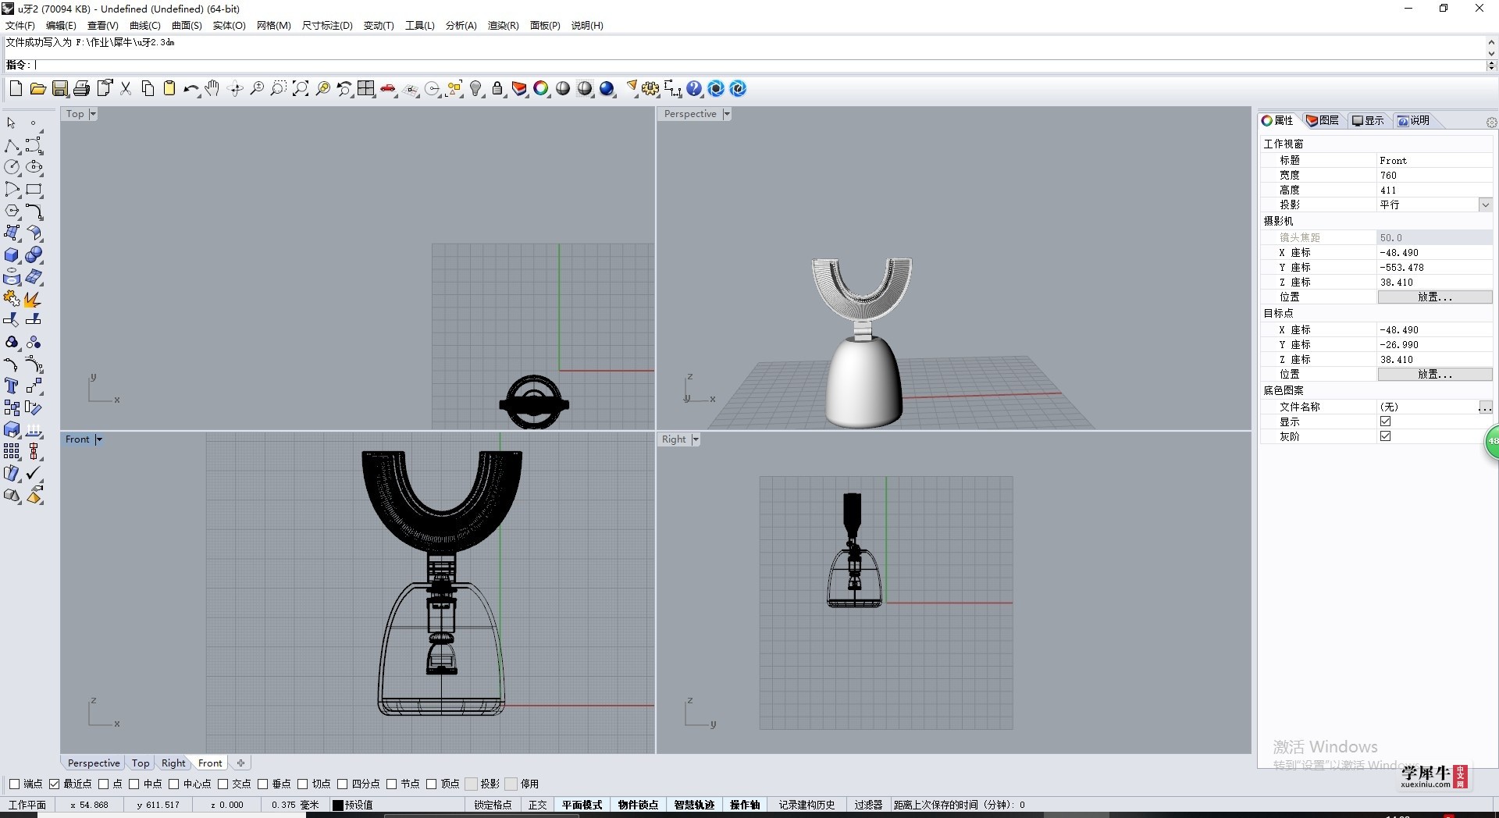Click the target point 放置... button
Screen dimensions: 1499x818
1435,375
